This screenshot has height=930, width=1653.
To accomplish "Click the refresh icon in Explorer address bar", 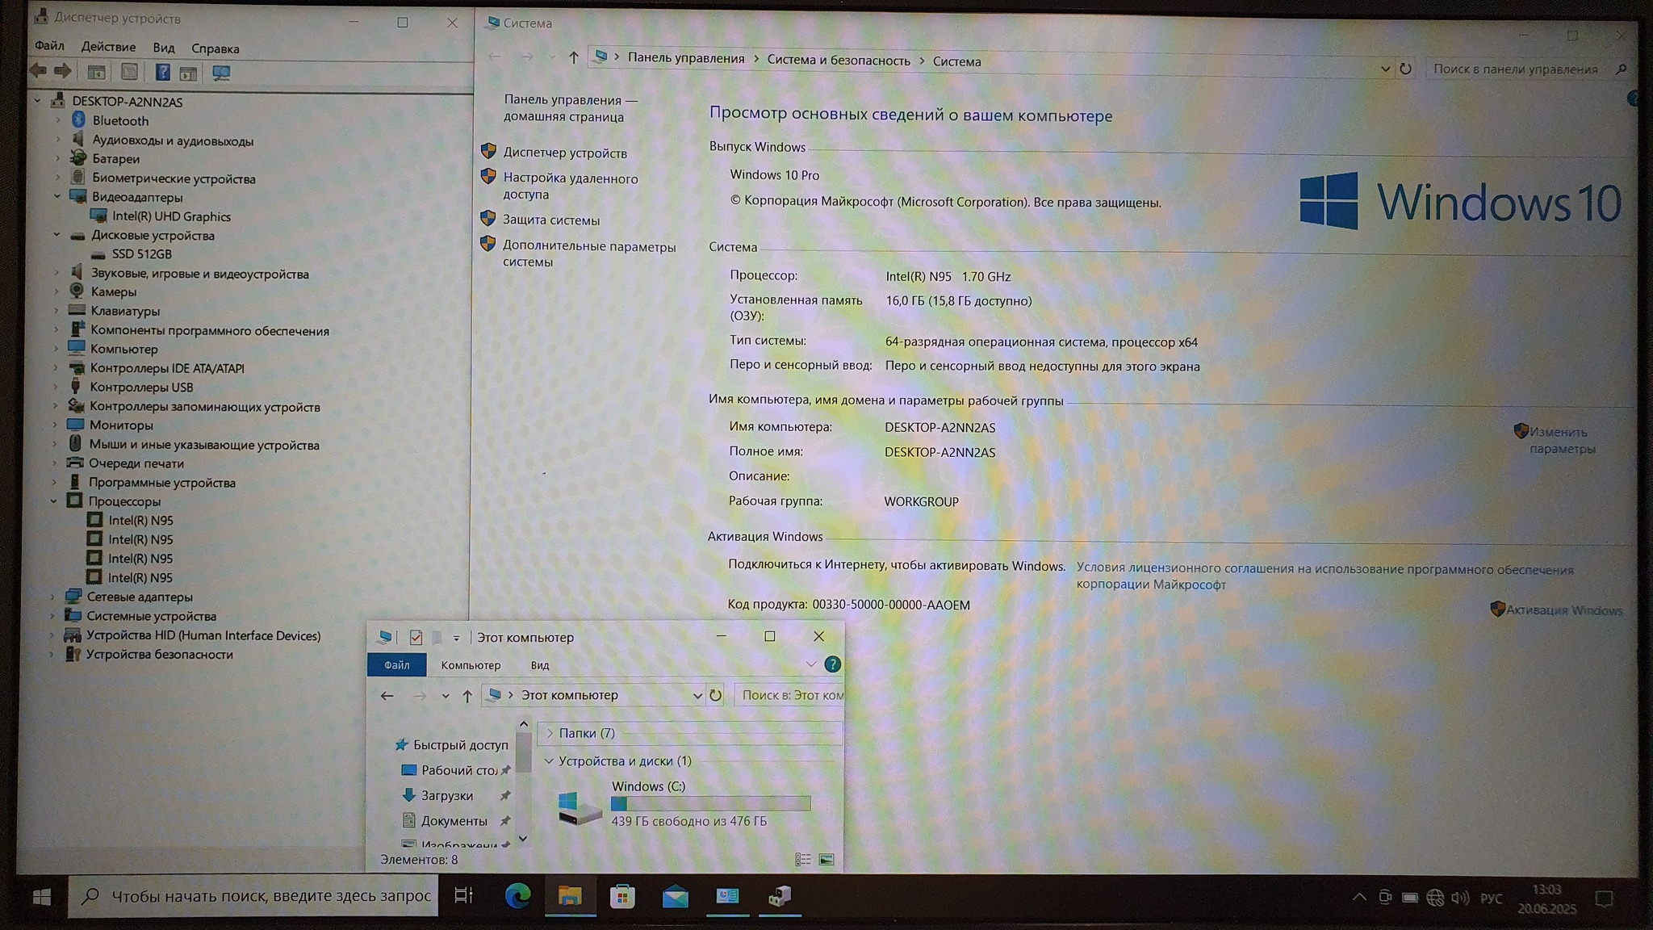I will (x=715, y=695).
